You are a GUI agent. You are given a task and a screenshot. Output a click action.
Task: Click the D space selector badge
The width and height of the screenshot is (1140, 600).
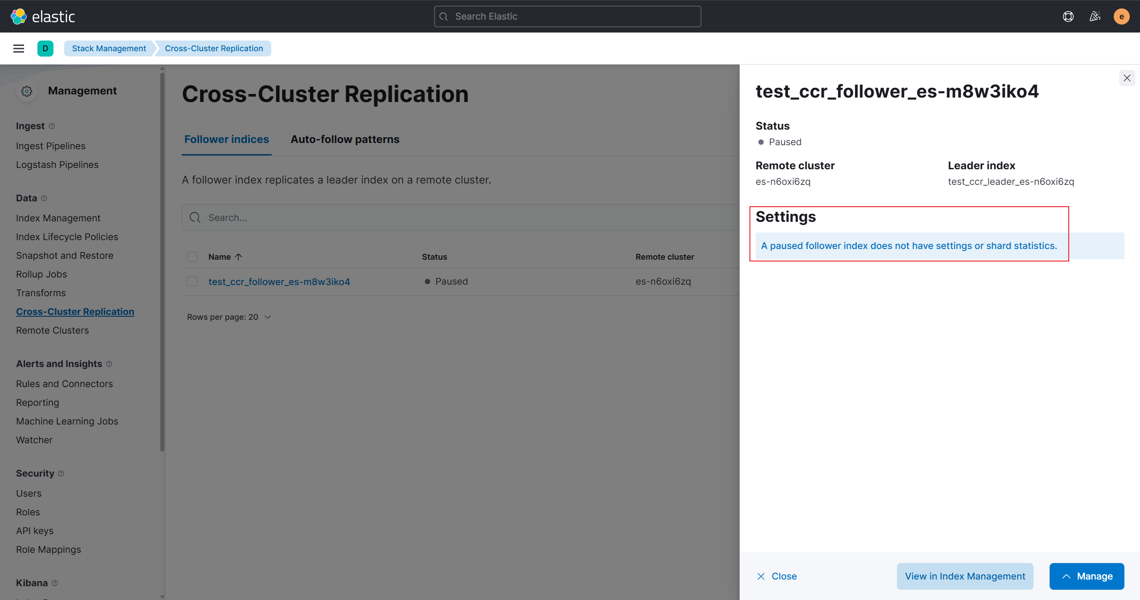[x=45, y=49]
